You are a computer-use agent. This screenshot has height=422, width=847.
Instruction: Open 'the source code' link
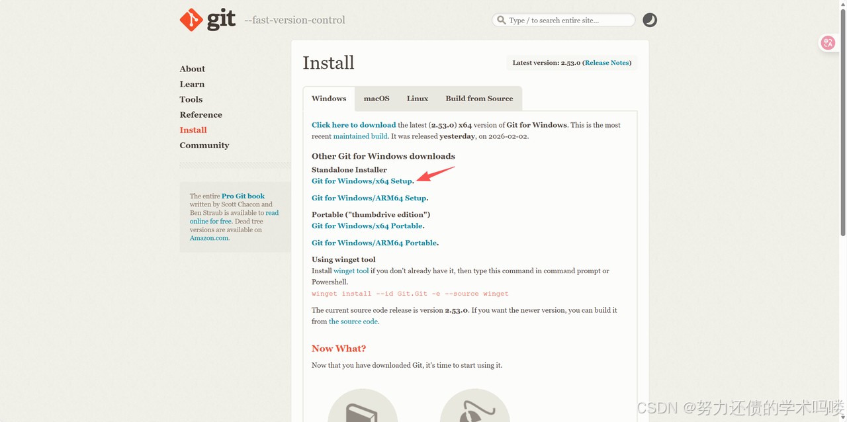point(353,321)
